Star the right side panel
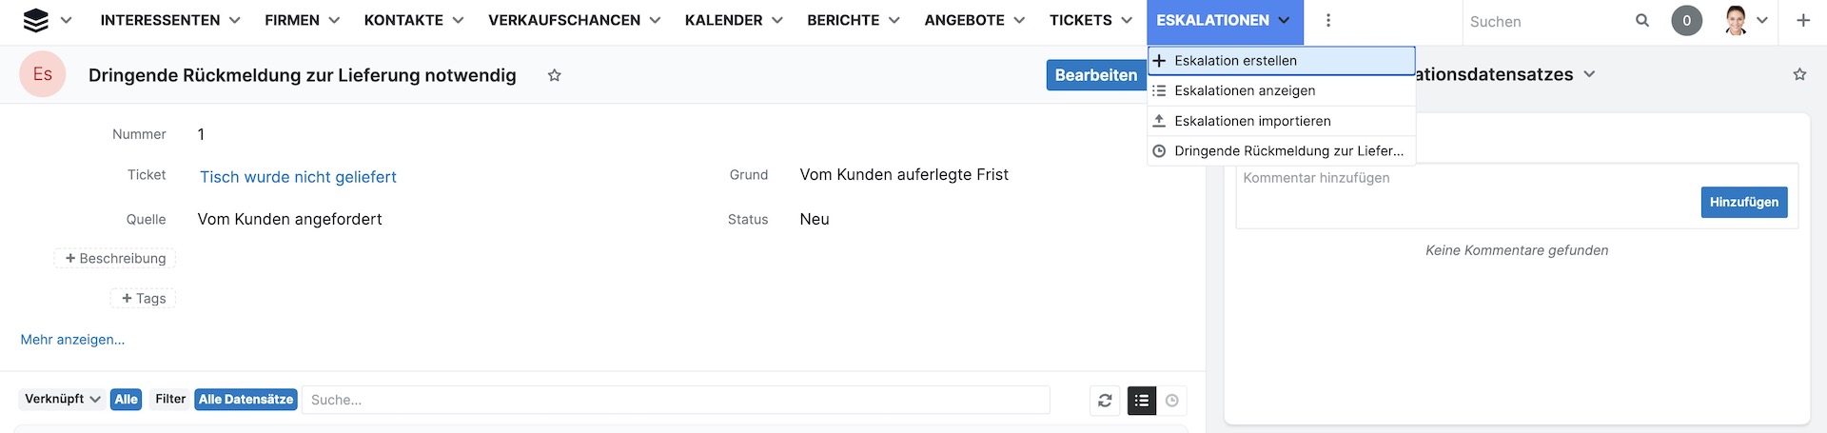 click(x=1799, y=74)
